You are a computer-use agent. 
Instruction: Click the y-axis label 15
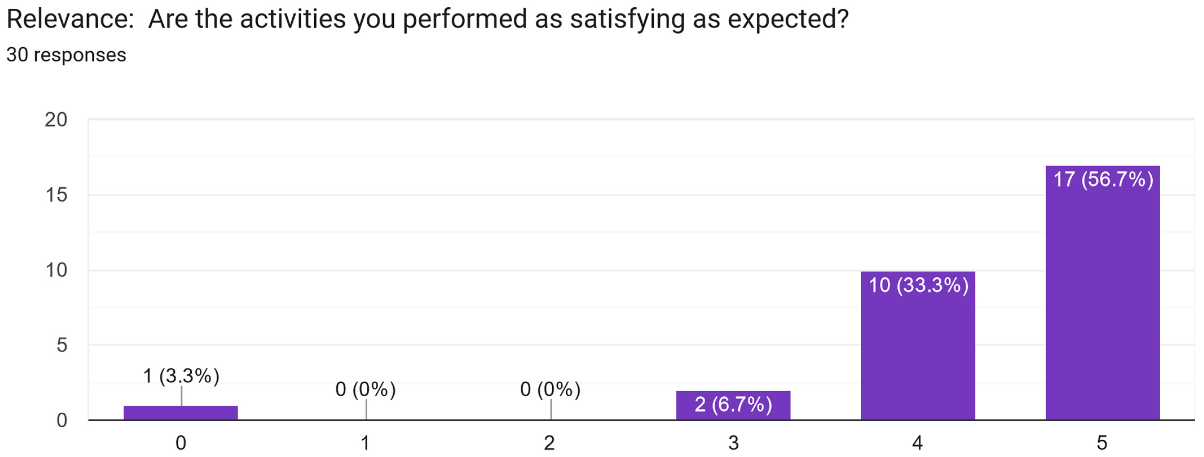point(56,195)
